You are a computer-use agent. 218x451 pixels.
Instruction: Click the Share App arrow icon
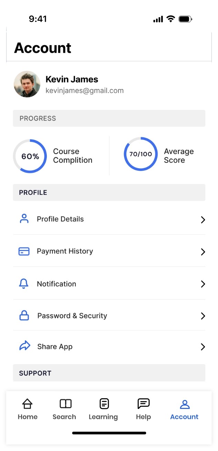click(x=24, y=346)
